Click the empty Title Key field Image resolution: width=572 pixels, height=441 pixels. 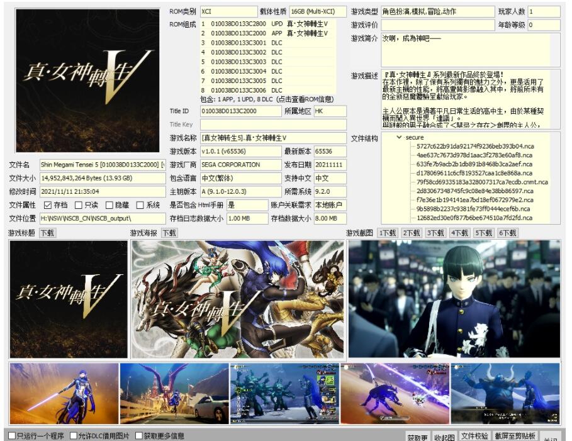pyautogui.click(x=273, y=125)
